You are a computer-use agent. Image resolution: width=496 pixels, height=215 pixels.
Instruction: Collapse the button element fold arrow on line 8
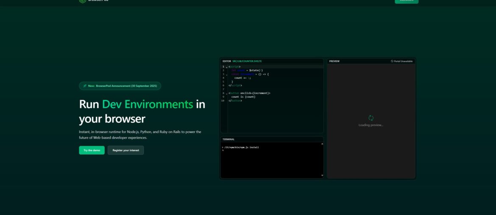pyautogui.click(x=226, y=93)
